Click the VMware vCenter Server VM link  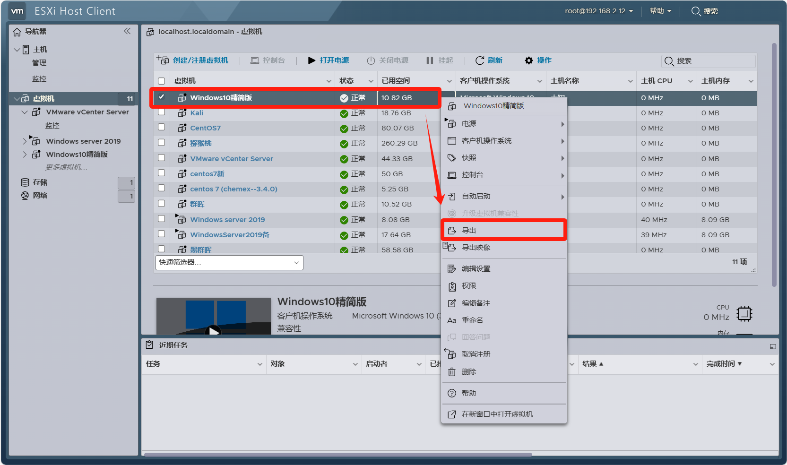[232, 159]
